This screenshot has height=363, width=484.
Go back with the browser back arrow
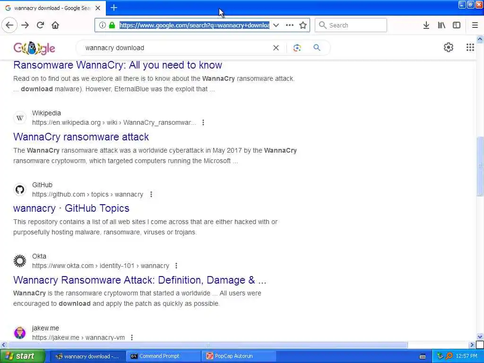(9, 25)
